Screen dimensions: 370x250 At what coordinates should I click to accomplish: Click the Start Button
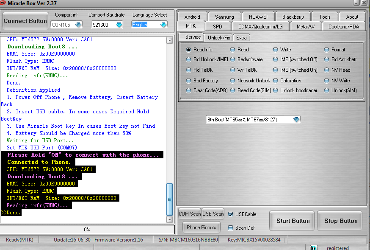293,221
